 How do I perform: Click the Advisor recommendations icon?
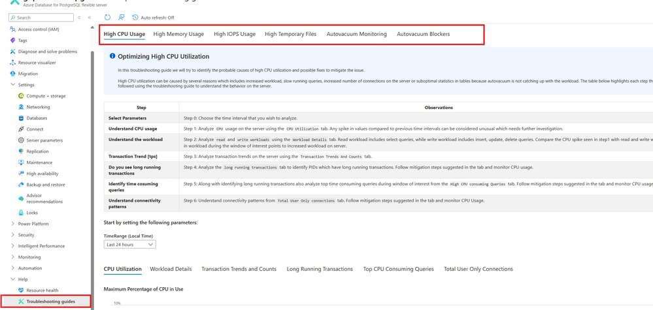pyautogui.click(x=21, y=198)
